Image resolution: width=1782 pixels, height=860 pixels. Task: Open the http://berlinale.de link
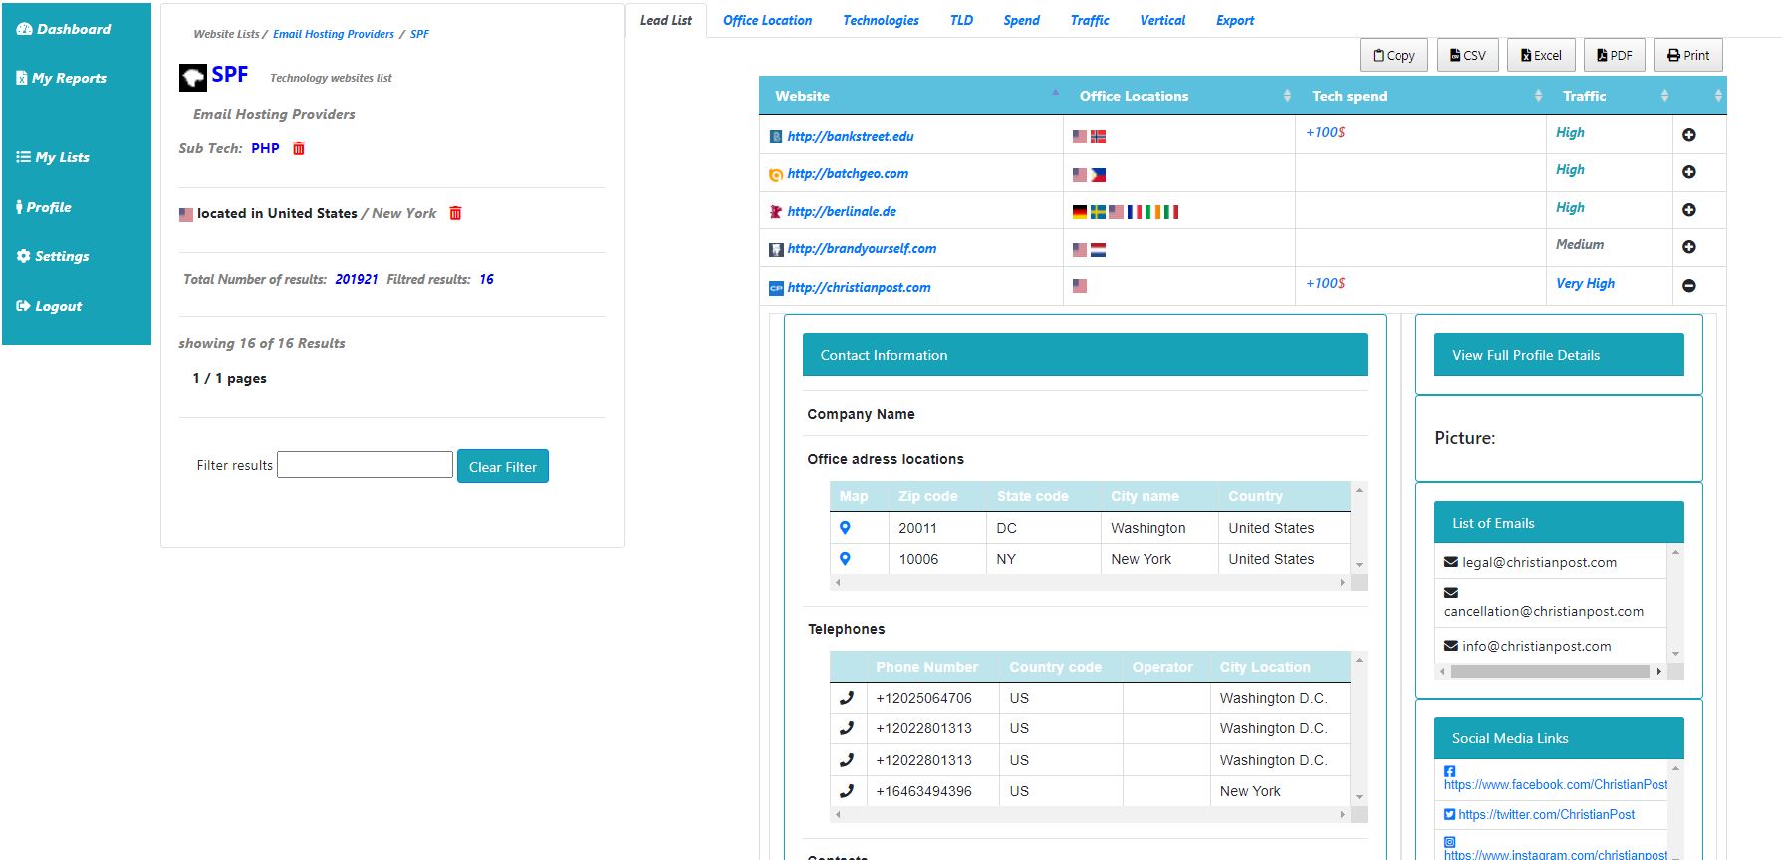(x=842, y=211)
